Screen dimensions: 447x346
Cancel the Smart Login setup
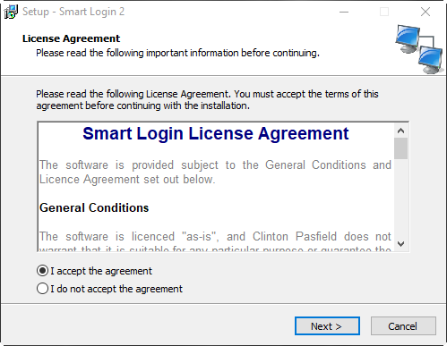tap(403, 326)
